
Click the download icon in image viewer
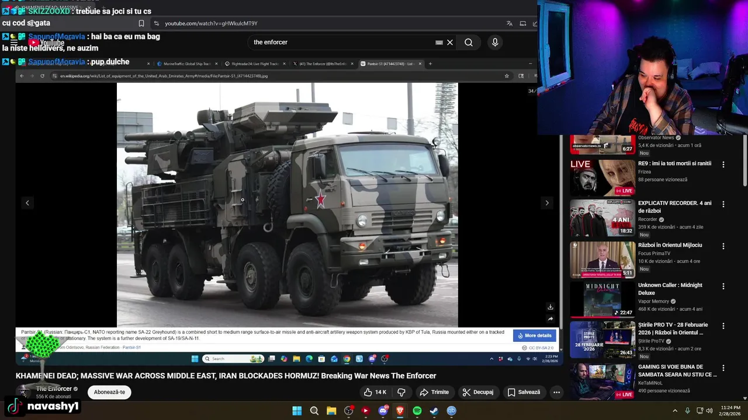[x=550, y=307]
